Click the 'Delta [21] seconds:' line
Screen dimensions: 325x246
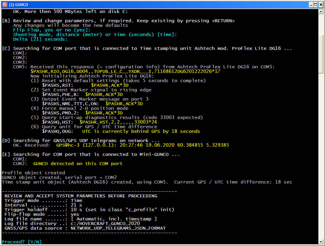click(x=40, y=39)
